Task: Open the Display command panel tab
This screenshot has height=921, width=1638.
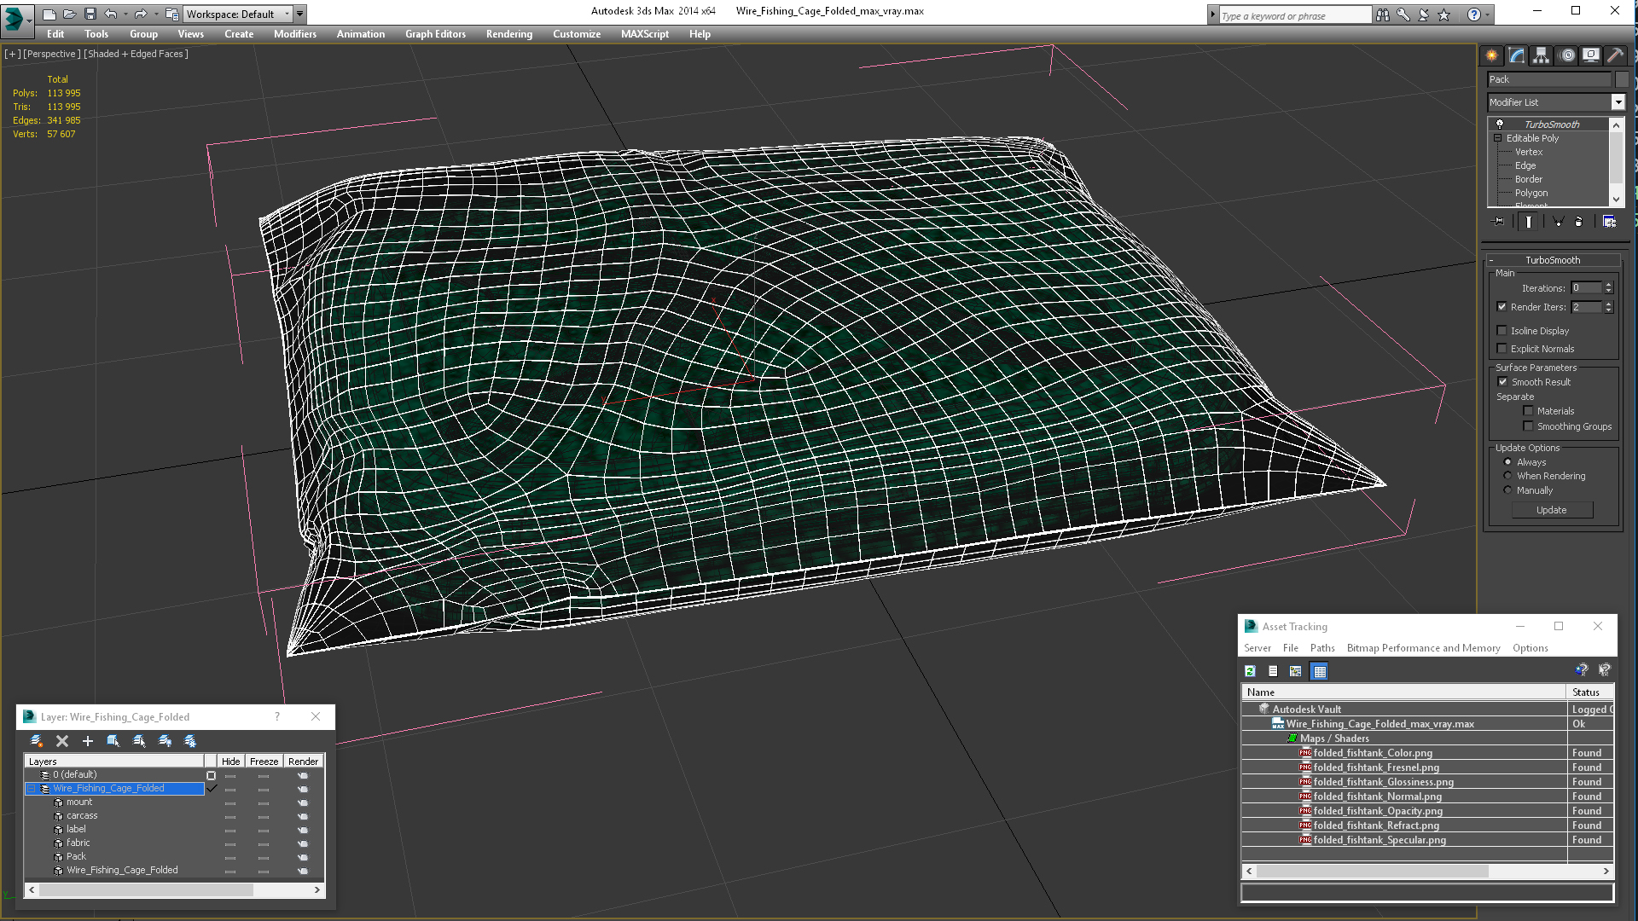Action: [1591, 55]
